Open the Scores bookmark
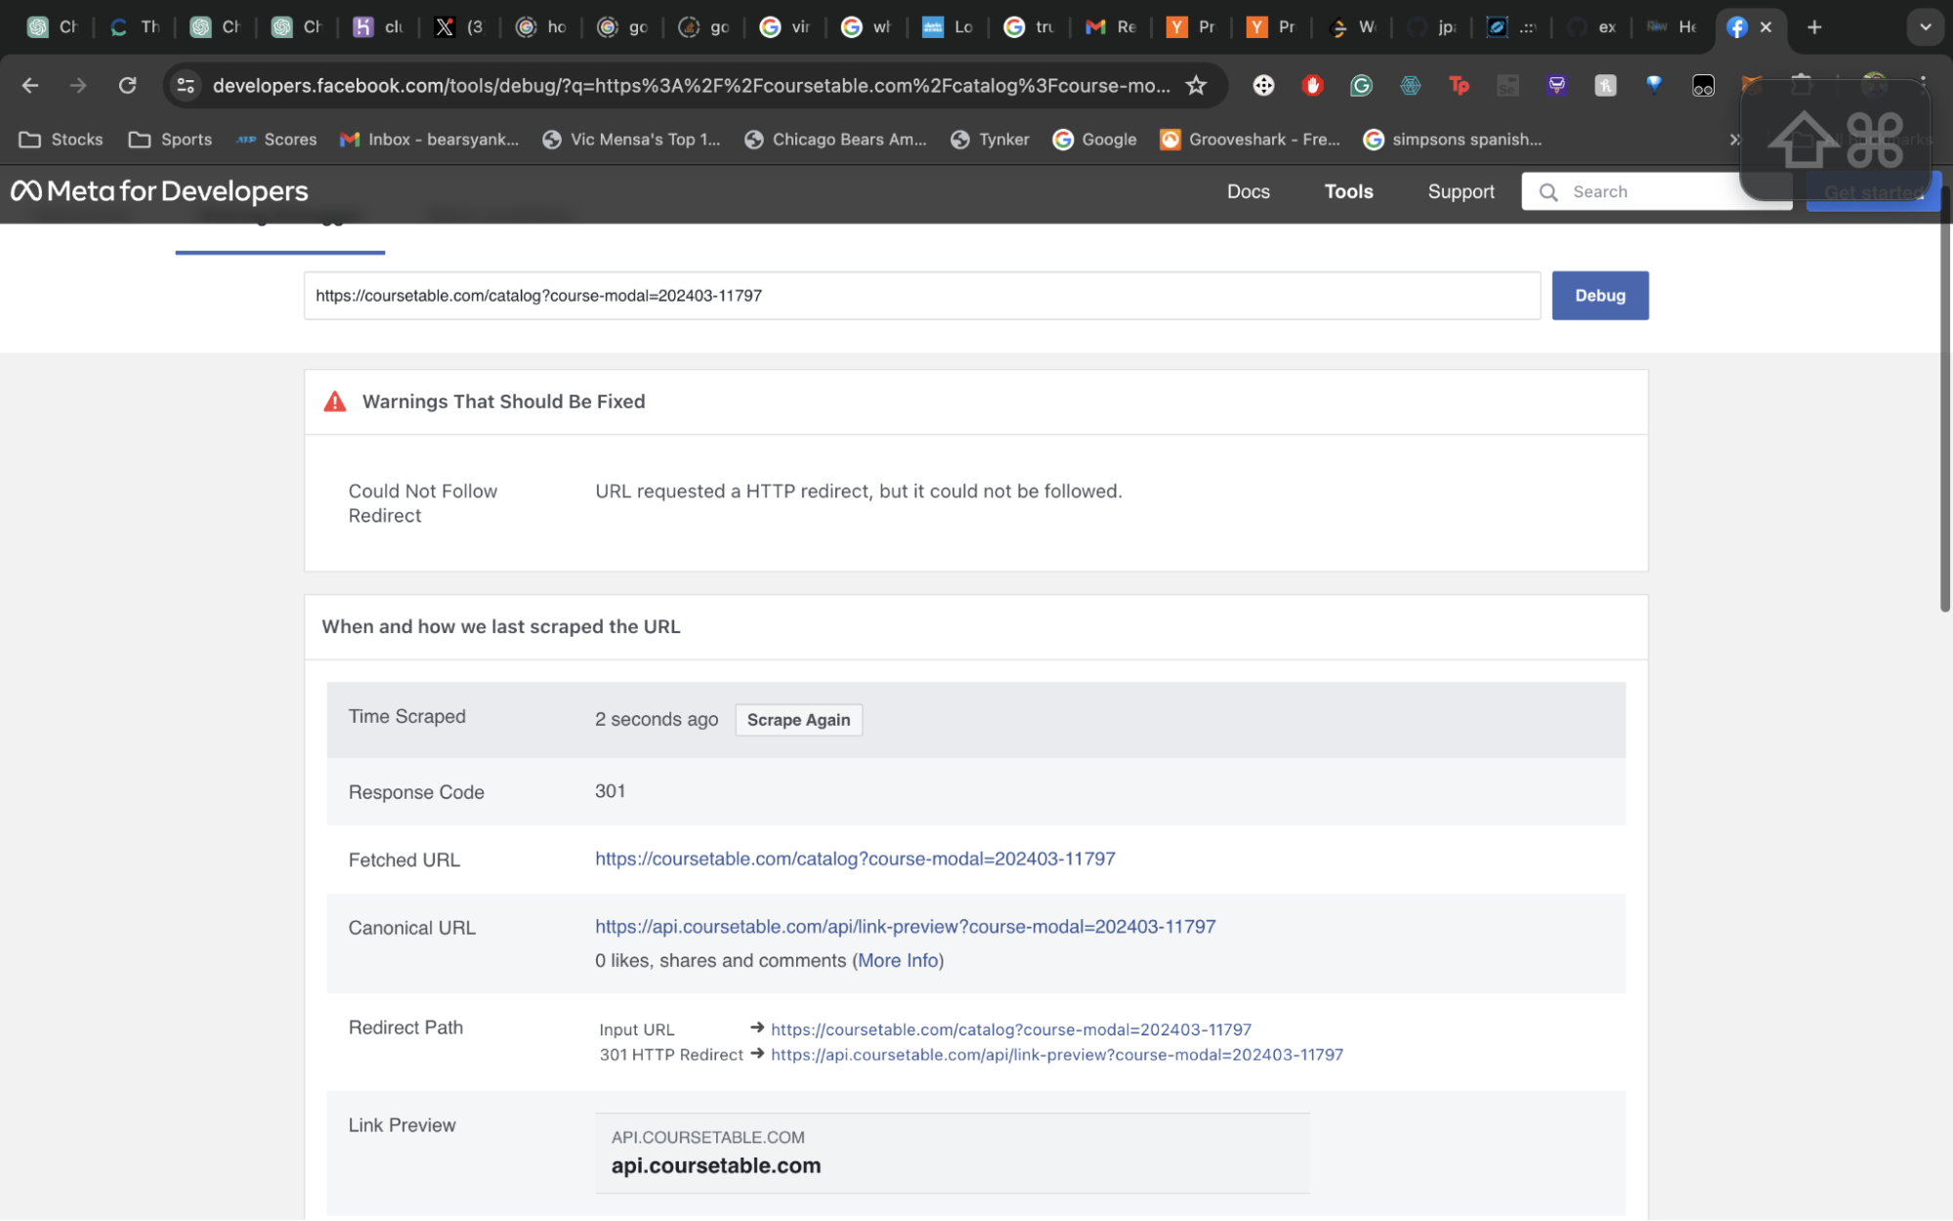 point(276,140)
